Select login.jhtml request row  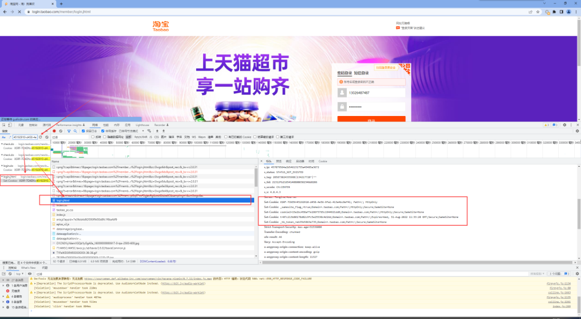coord(153,200)
